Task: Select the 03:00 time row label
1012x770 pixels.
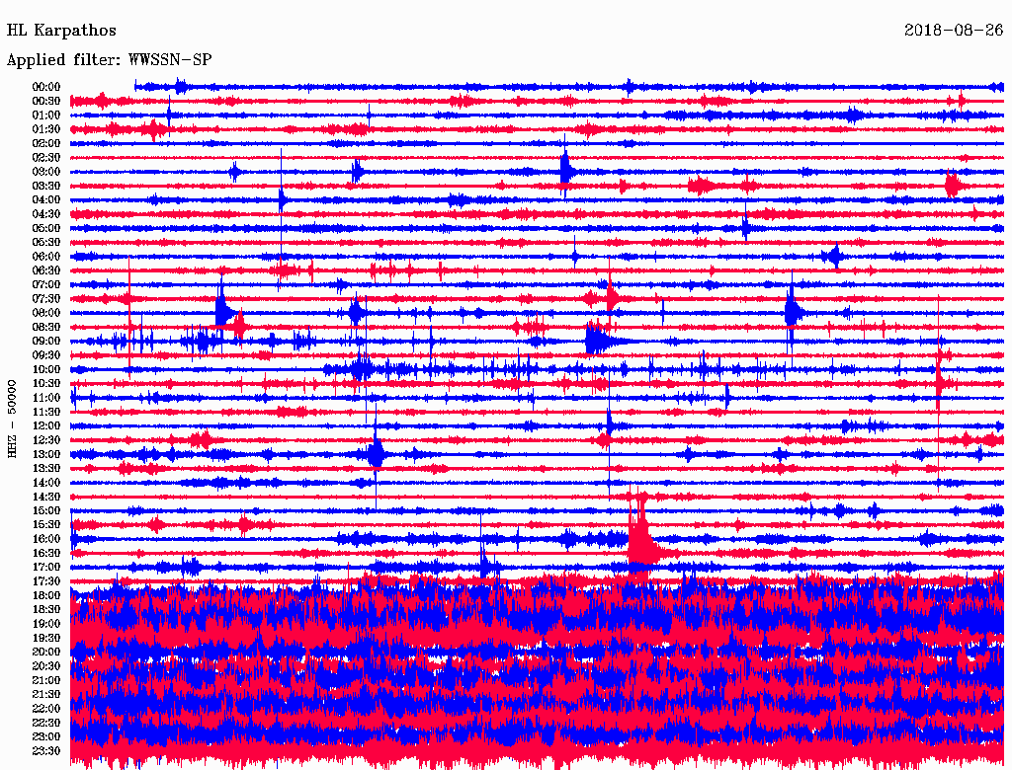Action: pyautogui.click(x=46, y=172)
